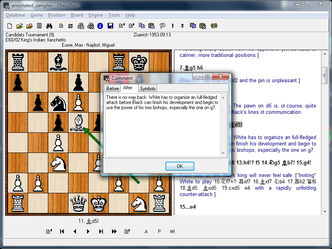The width and height of the screenshot is (332, 249).
Task: Jump to the first move of the game
Action: [x=62, y=232]
